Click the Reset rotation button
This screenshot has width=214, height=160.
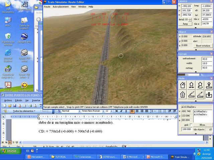click(x=203, y=45)
